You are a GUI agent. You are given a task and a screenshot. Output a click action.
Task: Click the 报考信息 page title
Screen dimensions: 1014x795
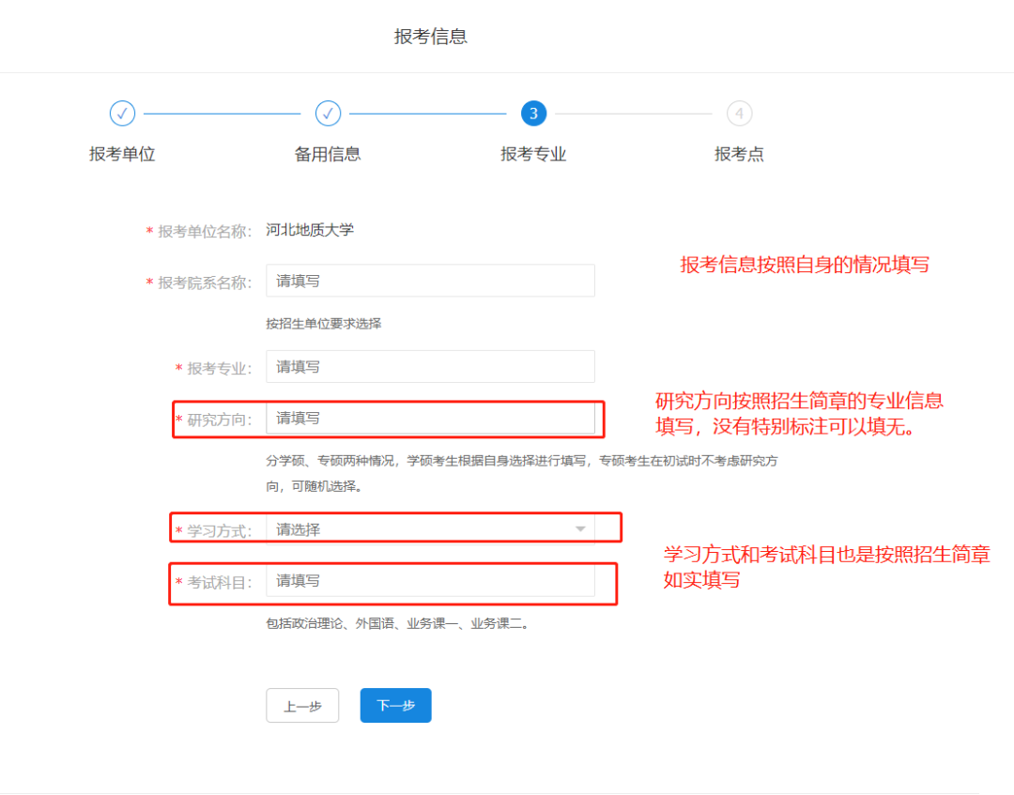pos(430,37)
